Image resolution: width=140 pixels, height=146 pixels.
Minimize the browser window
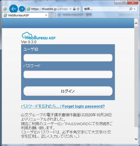[x=118, y=3]
